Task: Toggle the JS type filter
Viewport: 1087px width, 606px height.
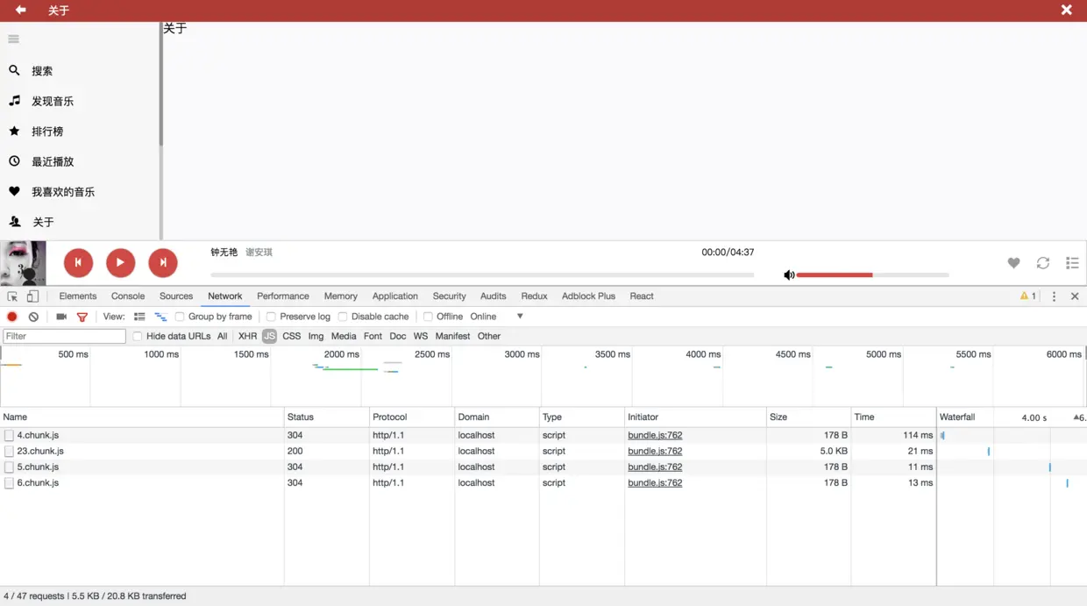Action: (269, 336)
